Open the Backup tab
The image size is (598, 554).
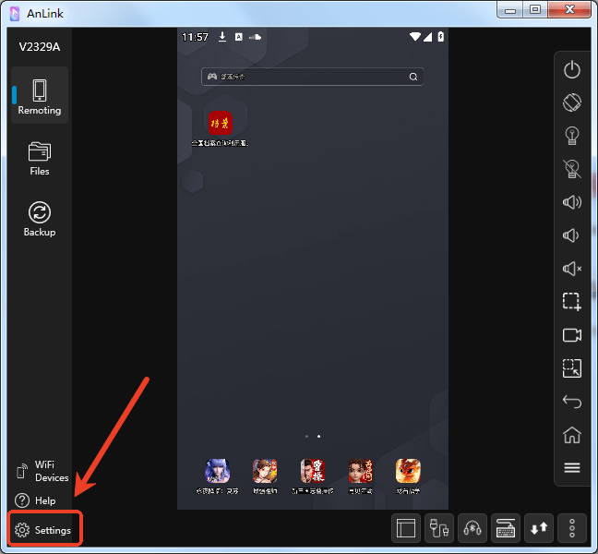pyautogui.click(x=40, y=220)
